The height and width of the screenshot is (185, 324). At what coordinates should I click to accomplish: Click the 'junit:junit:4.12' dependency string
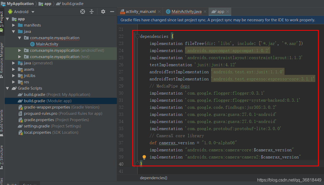(x=215, y=65)
